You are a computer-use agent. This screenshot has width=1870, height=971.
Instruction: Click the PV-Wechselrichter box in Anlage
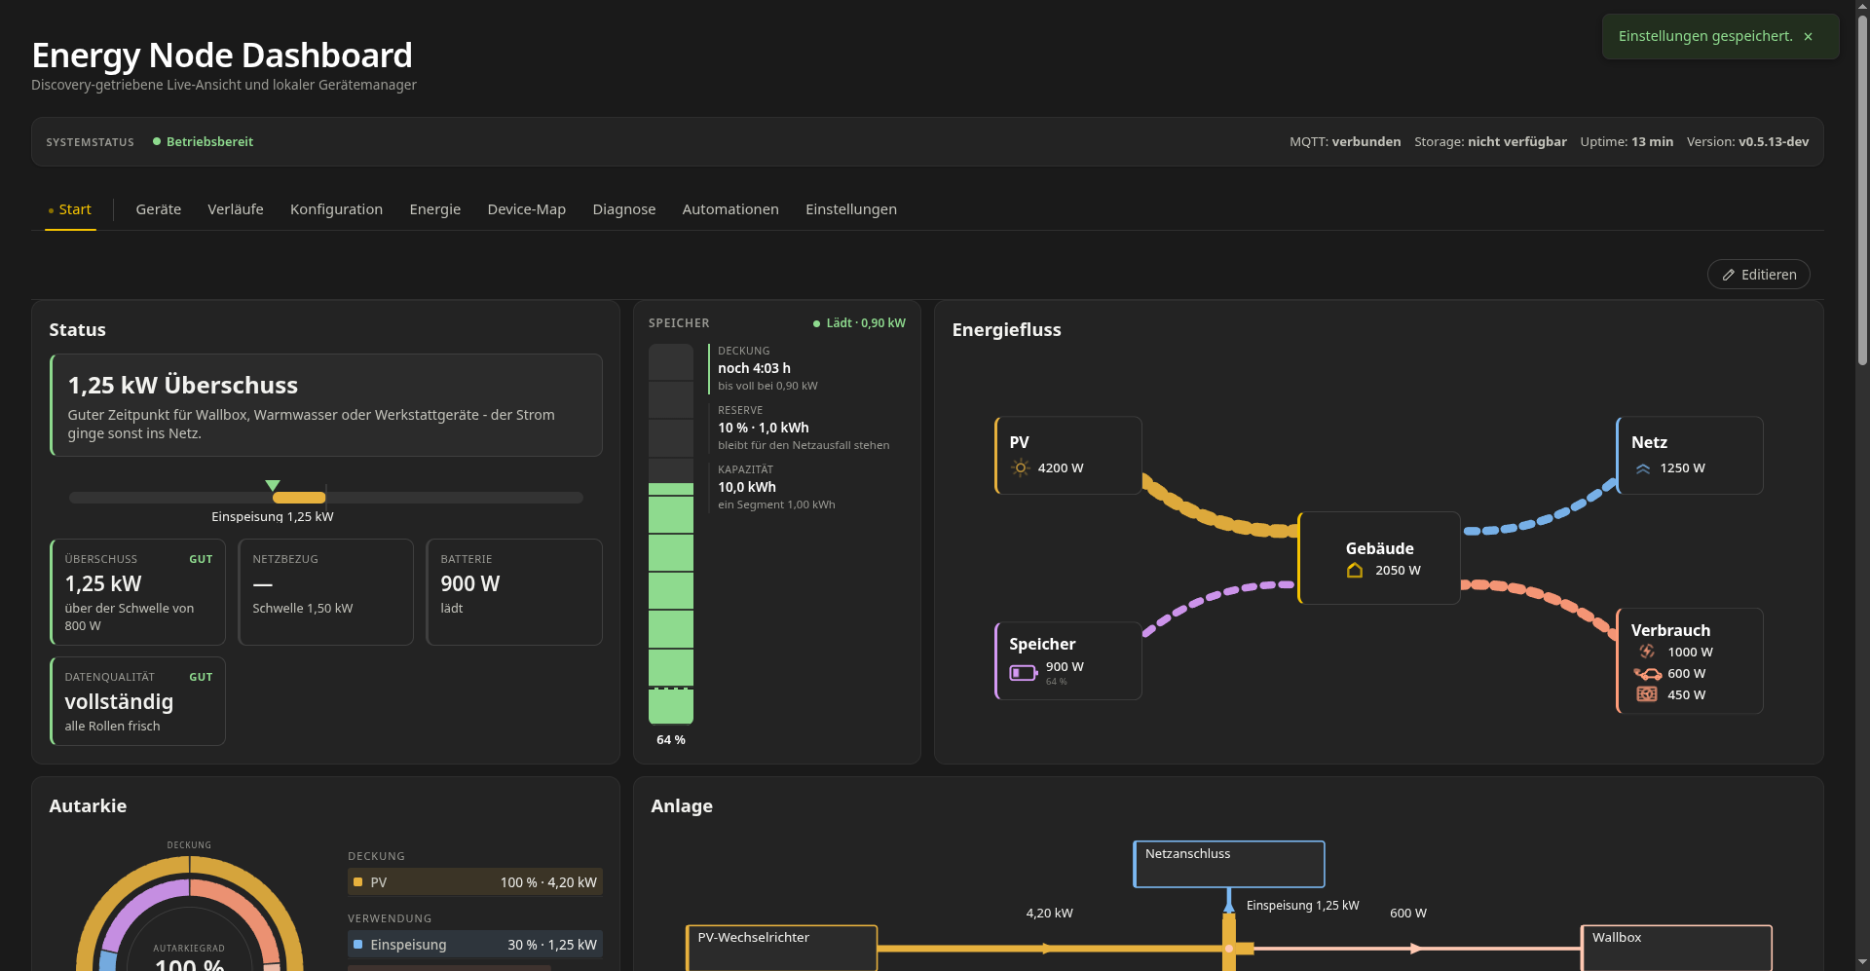pyautogui.click(x=782, y=948)
